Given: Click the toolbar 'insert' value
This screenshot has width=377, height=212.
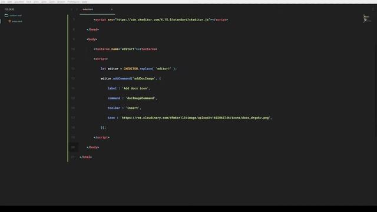Looking at the screenshot, I should click(133, 108).
